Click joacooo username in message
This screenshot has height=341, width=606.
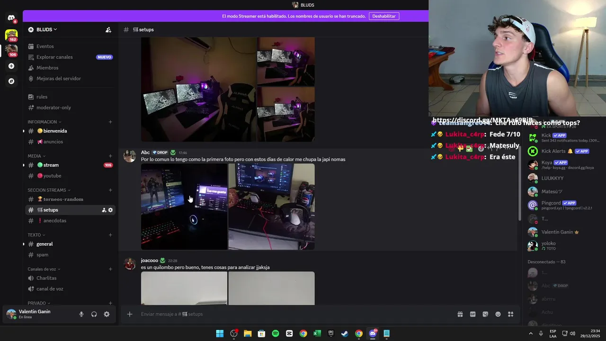click(x=150, y=260)
